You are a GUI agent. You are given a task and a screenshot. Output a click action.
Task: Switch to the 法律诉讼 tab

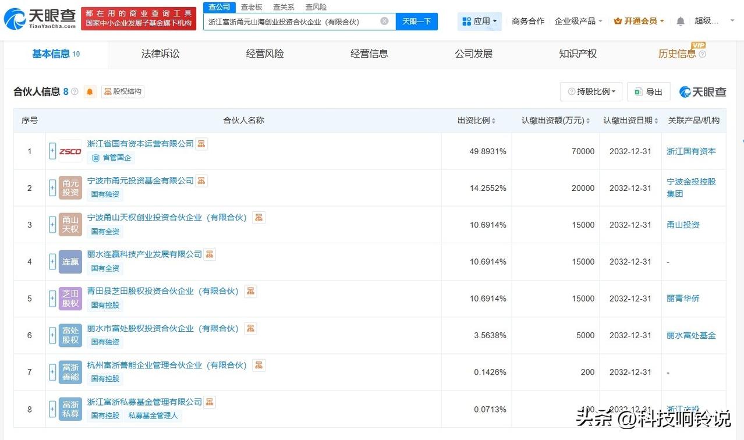click(160, 54)
